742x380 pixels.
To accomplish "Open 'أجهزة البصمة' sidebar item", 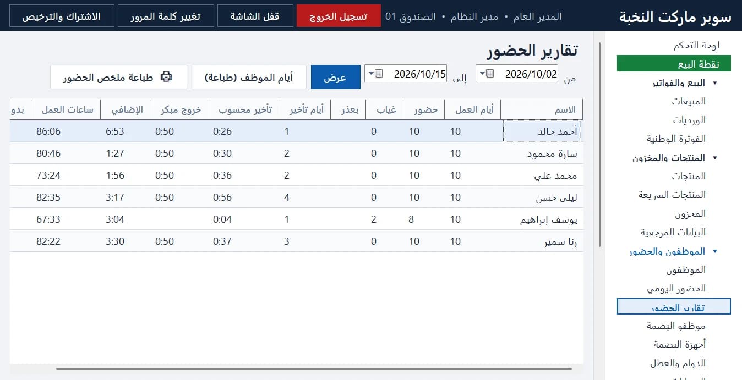I will point(680,345).
